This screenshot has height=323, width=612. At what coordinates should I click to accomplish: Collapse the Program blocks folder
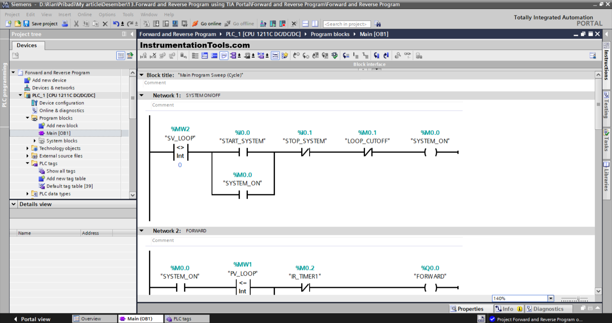(x=27, y=118)
